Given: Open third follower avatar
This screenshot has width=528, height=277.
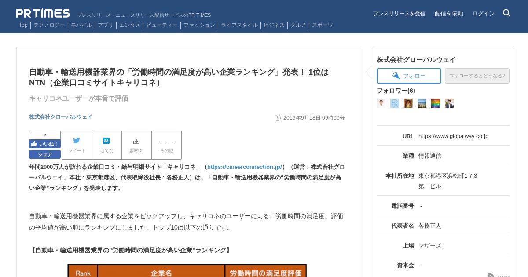Looking at the screenshot, I should click(408, 103).
